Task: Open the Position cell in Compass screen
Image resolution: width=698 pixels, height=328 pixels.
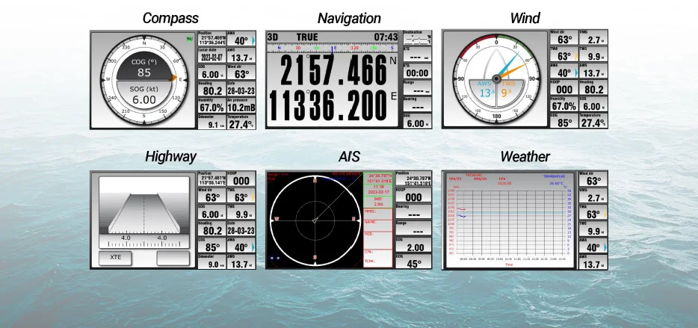Action: pos(211,38)
